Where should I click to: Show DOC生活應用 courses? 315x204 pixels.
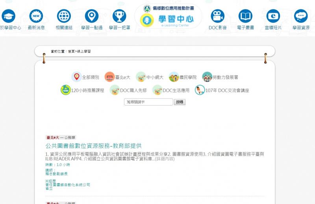[x=176, y=91]
